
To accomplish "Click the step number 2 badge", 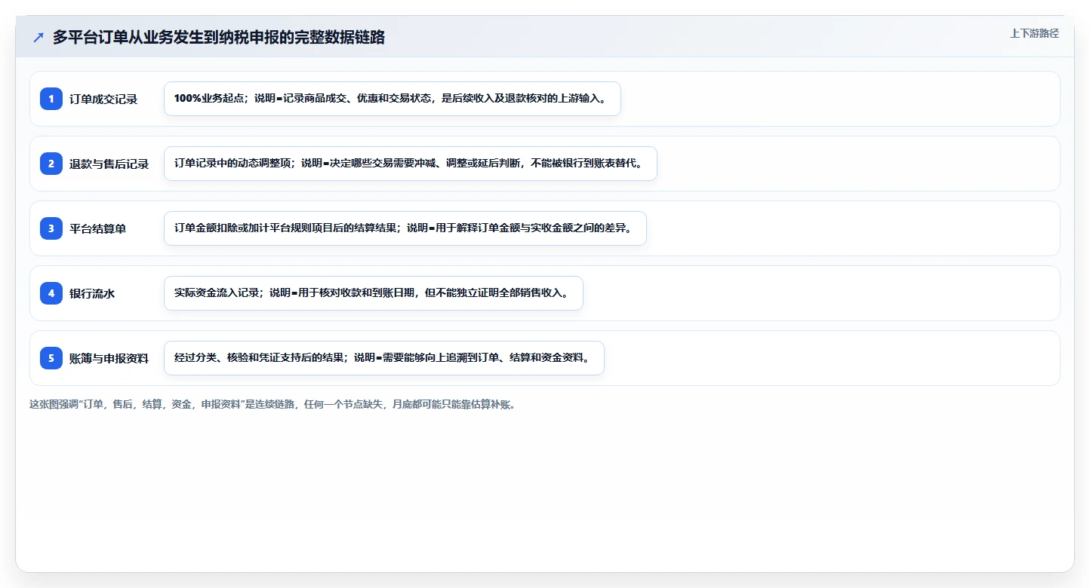I will pos(51,164).
